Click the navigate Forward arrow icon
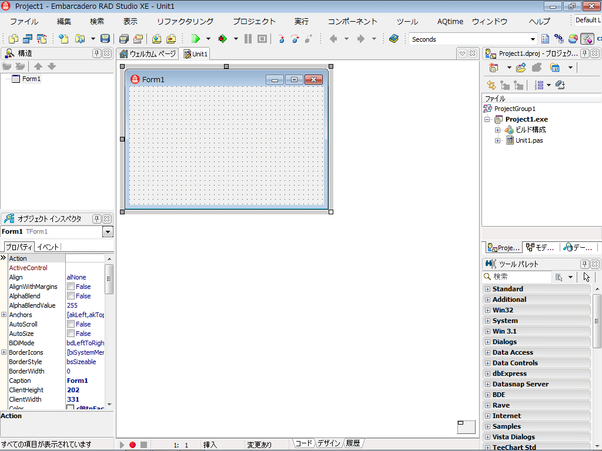 (360, 39)
